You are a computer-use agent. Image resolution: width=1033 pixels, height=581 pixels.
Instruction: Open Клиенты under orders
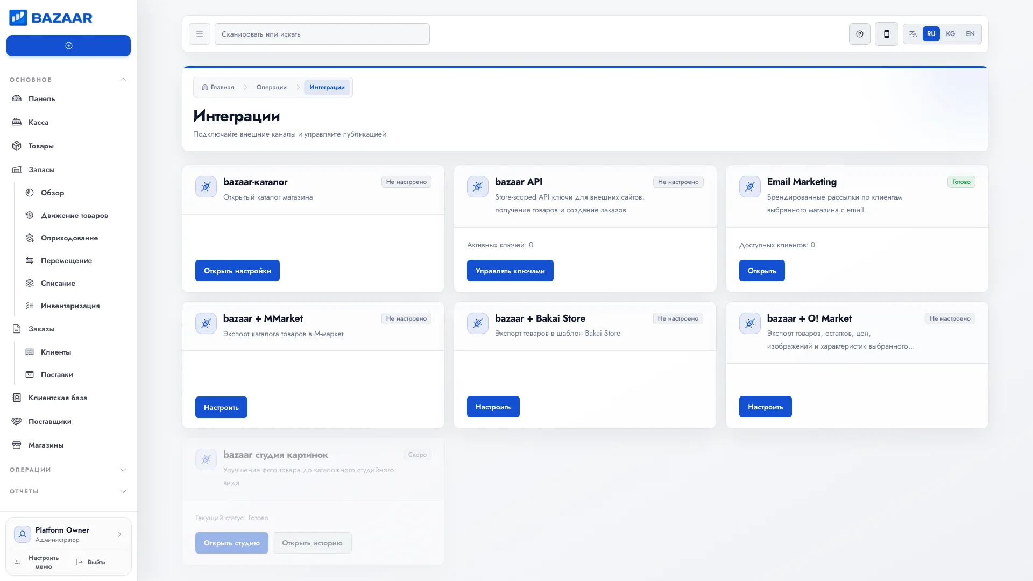pyautogui.click(x=74, y=352)
